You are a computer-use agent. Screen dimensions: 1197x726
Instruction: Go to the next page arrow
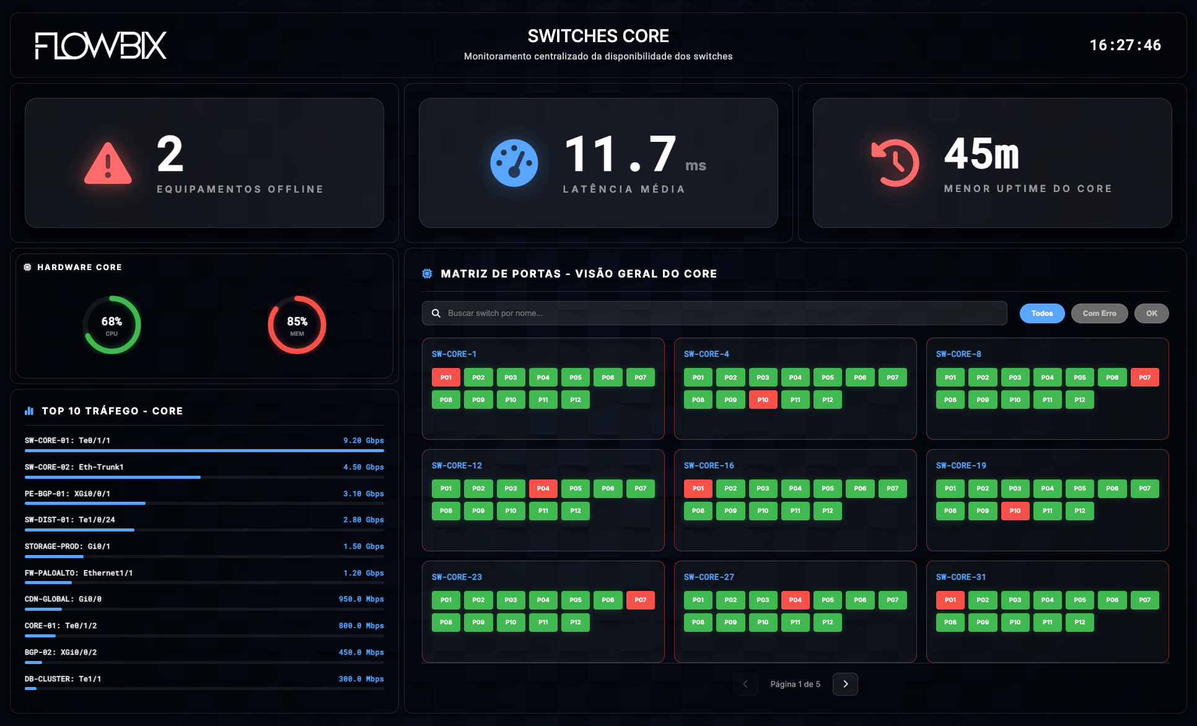click(845, 684)
